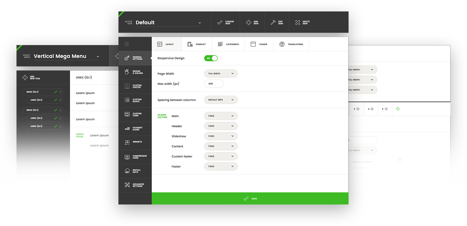Click the Edit Skin hammer icon
The width and height of the screenshot is (467, 226).
[x=273, y=23]
